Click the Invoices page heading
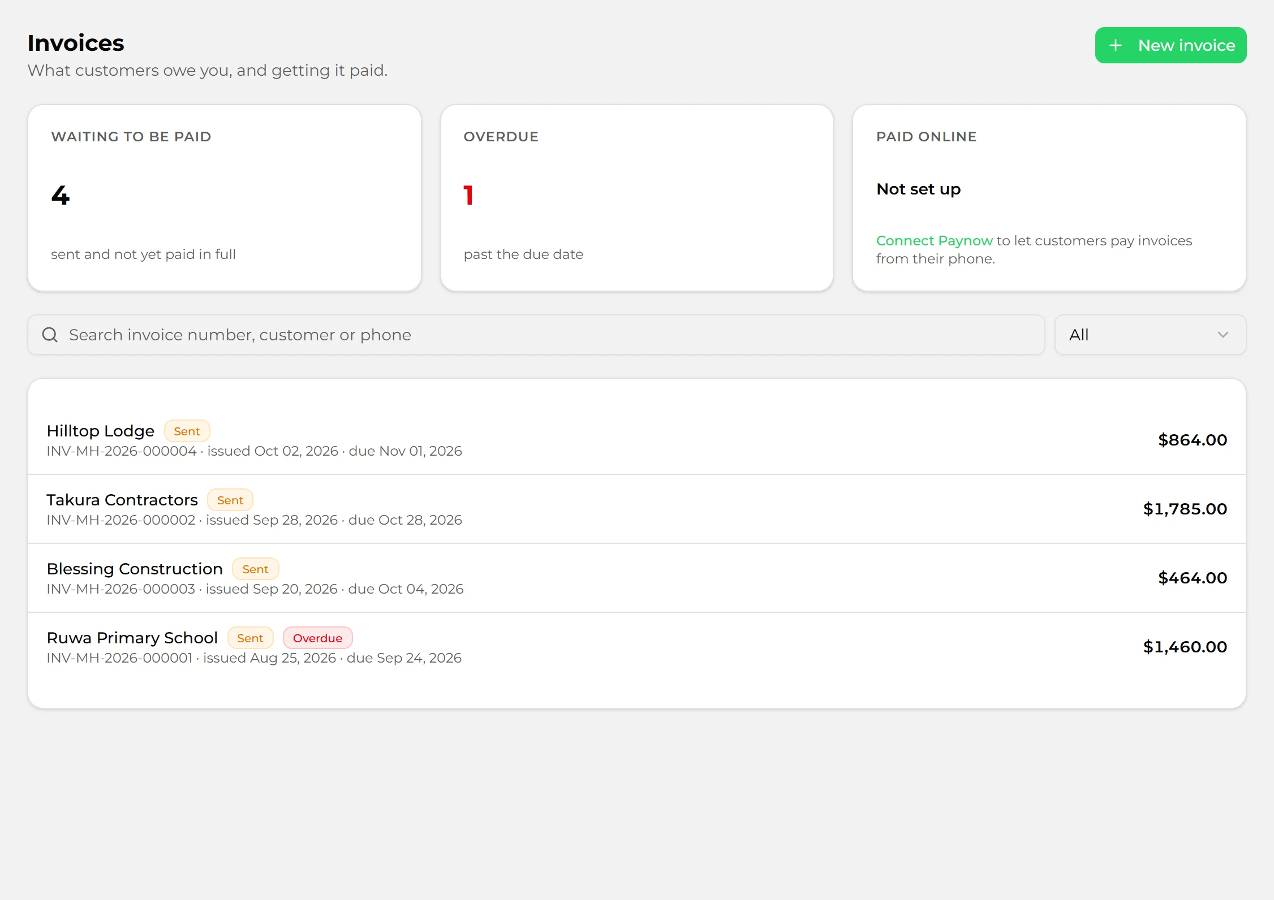Viewport: 1274px width, 900px height. click(x=76, y=43)
